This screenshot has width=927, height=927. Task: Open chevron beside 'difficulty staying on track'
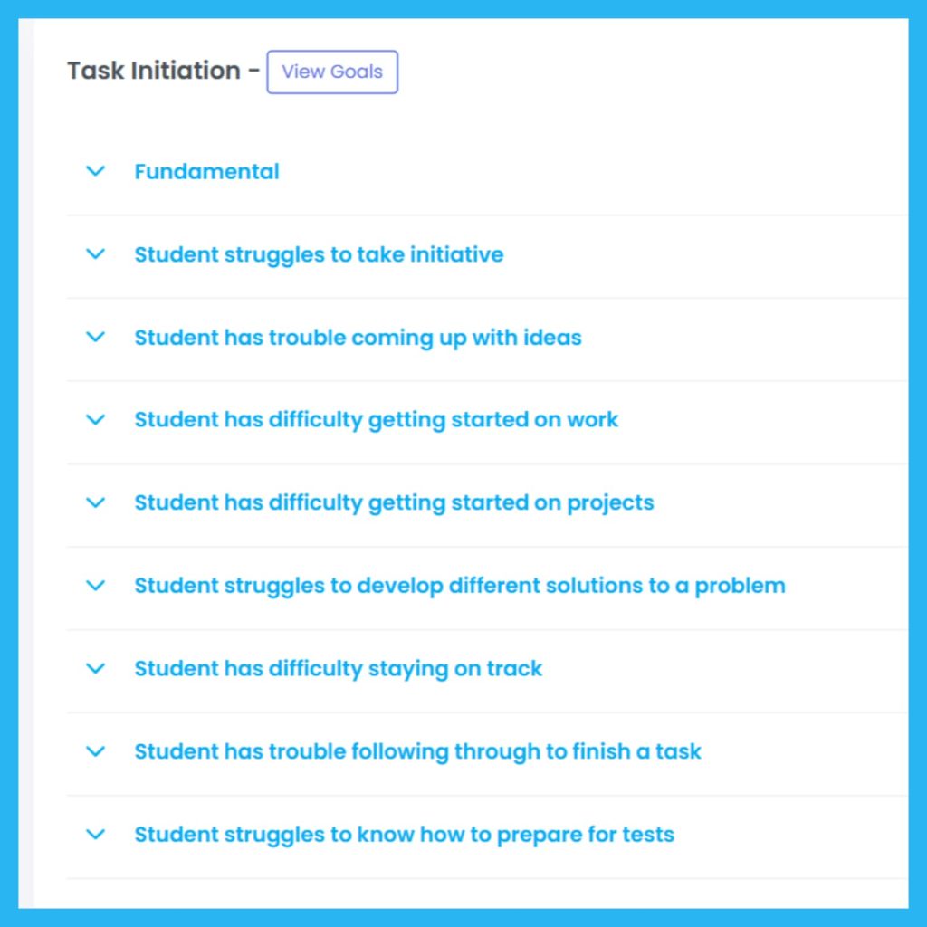[x=95, y=668]
